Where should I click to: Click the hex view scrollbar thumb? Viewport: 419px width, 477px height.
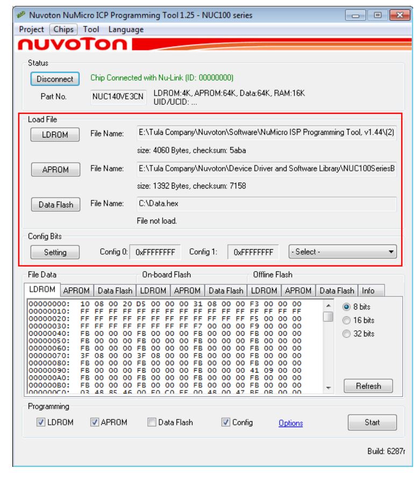[x=328, y=316]
